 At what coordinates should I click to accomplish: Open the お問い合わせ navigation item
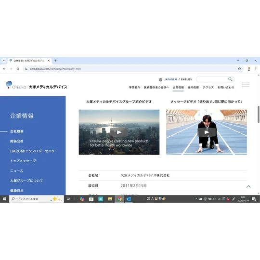click(226, 87)
